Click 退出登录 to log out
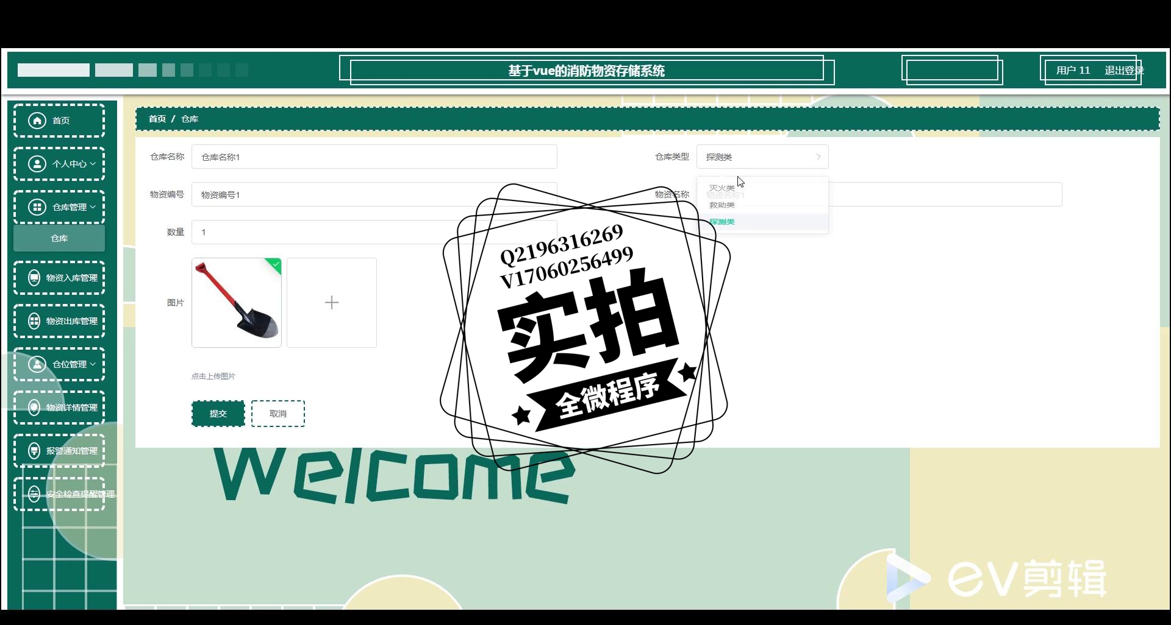The height and width of the screenshot is (625, 1171). [x=1124, y=71]
